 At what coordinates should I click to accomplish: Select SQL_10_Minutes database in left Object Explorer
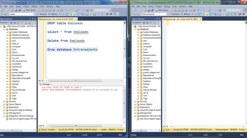pos(19,90)
